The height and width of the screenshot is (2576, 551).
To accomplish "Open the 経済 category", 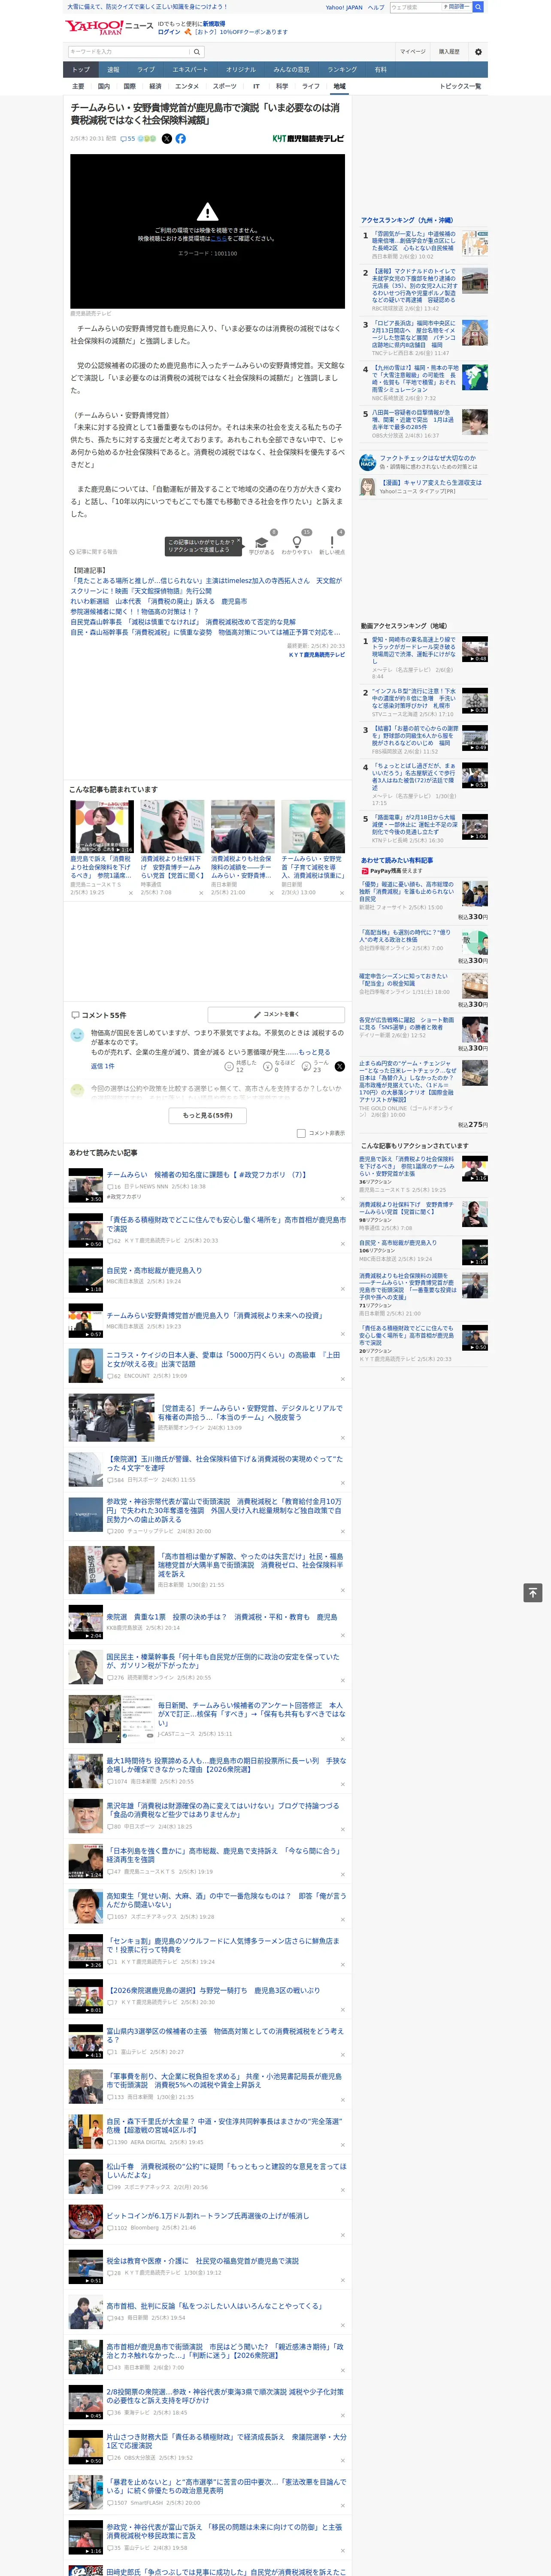I will (x=155, y=86).
